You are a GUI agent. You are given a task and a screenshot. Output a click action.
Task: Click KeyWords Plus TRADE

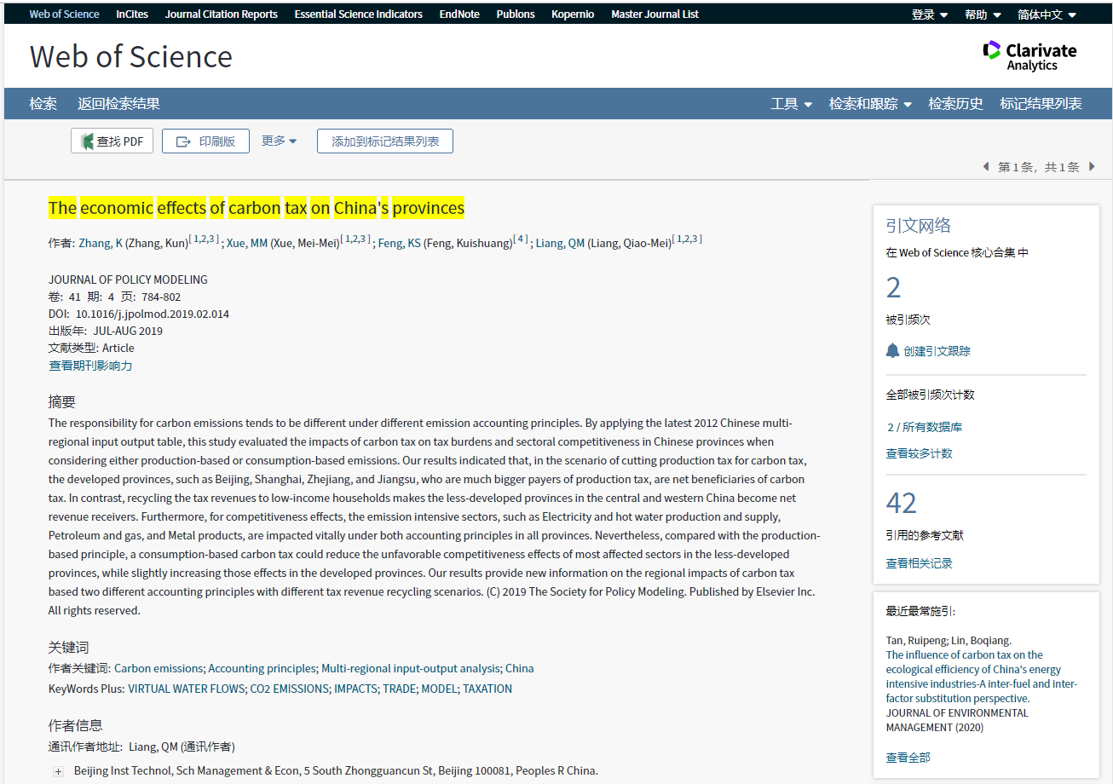coord(399,689)
